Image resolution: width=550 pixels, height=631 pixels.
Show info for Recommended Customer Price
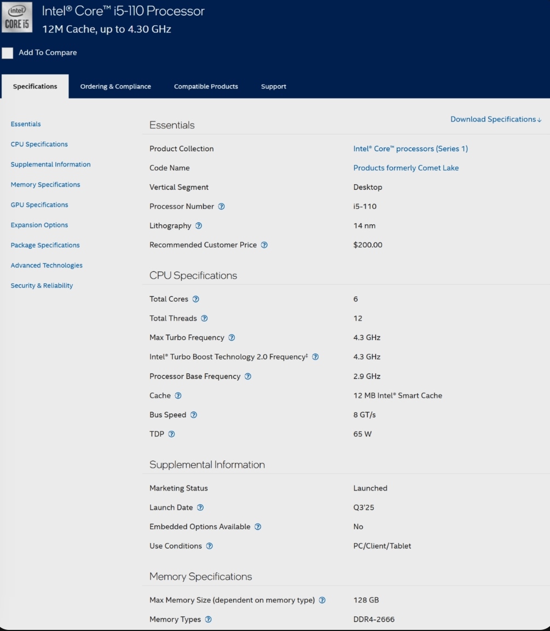pyautogui.click(x=264, y=245)
